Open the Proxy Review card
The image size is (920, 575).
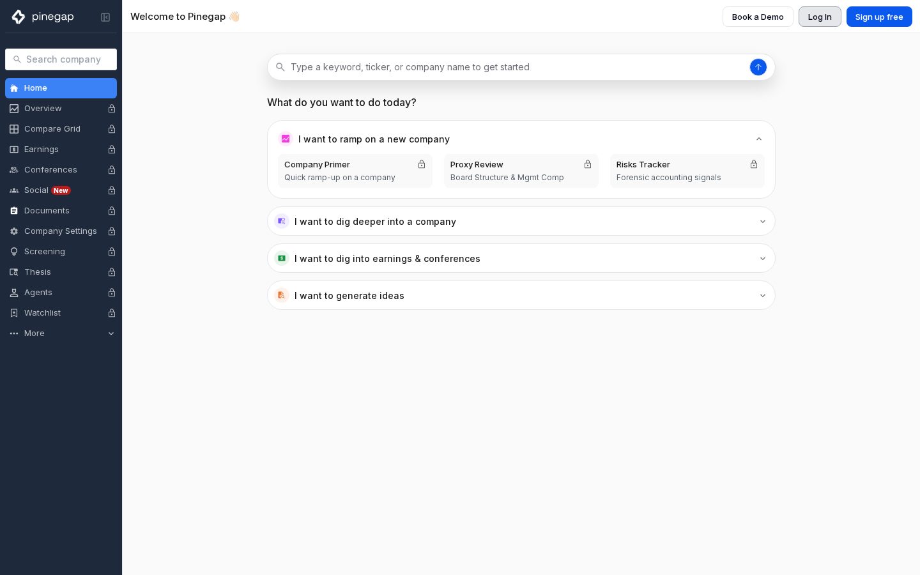coord(521,171)
